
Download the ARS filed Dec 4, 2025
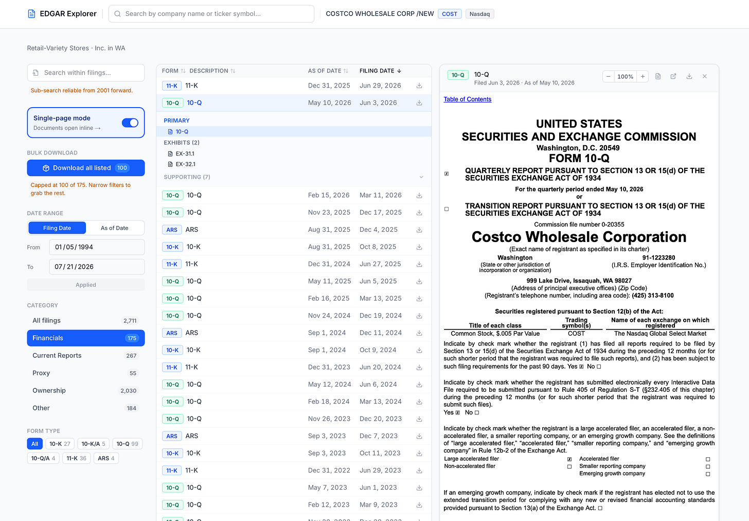tap(419, 230)
